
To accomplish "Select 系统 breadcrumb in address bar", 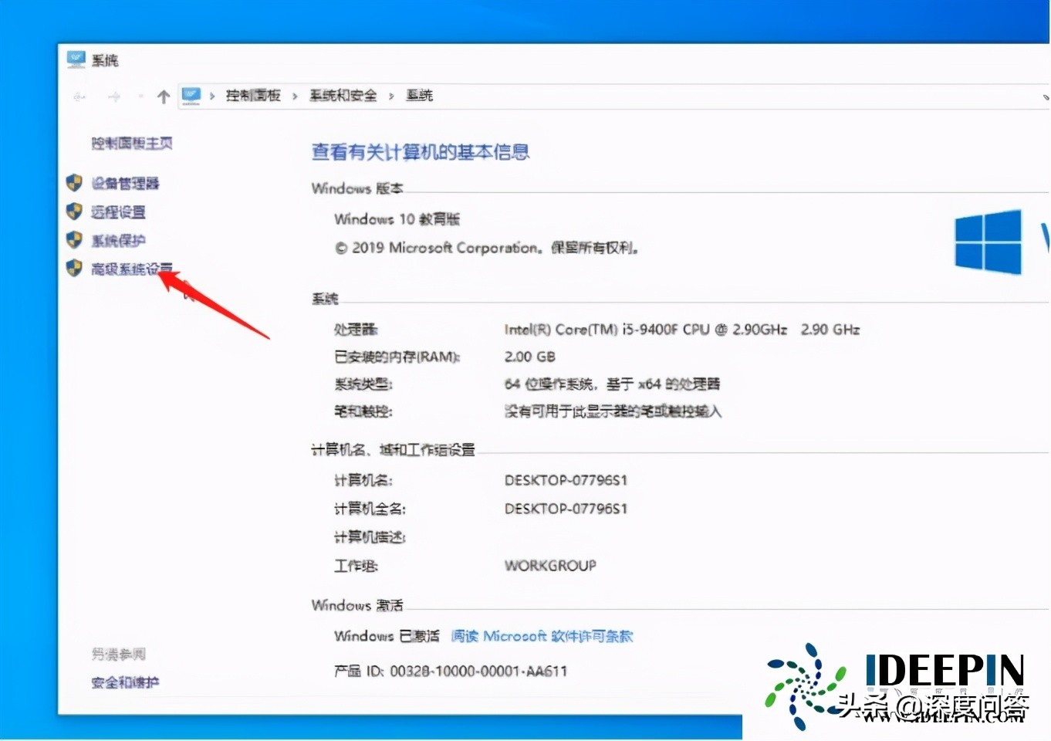I will pos(420,96).
